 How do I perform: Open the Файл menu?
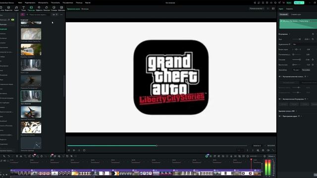click(20, 2)
